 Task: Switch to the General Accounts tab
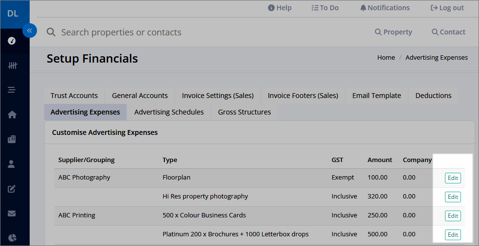[x=140, y=96]
